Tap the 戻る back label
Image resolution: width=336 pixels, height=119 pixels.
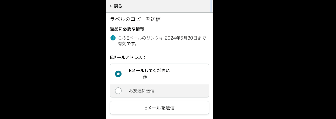pyautogui.click(x=118, y=6)
